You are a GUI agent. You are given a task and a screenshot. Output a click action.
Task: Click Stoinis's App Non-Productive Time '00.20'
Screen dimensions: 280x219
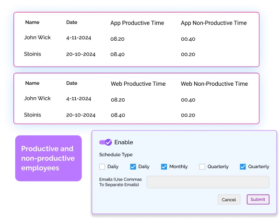[x=188, y=54]
